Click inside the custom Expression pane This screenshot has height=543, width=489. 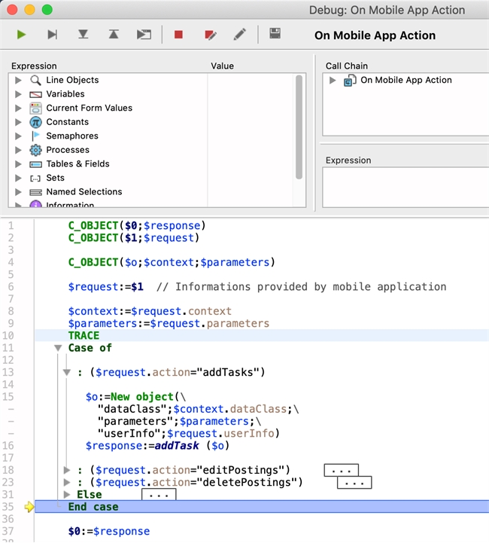point(404,186)
